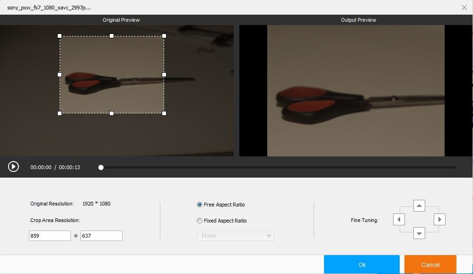The image size is (473, 274).
Task: Open the aspect ratio None dropdown
Action: pyautogui.click(x=236, y=236)
